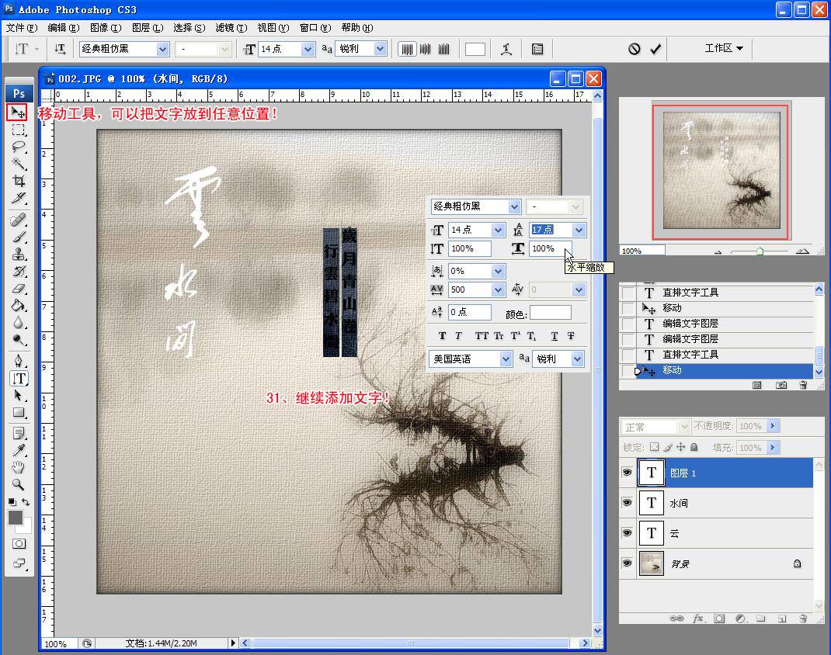Hide the 背景 layer

pos(627,563)
